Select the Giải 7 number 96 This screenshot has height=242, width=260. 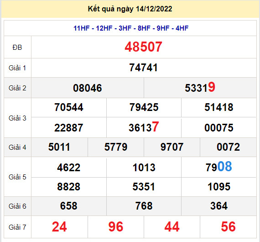116,227
